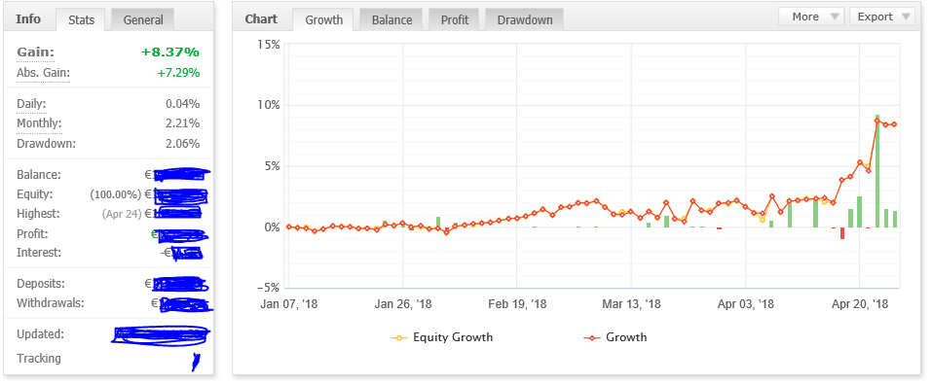This screenshot has height=383, width=932.
Task: Click the tallest green profit bar
Action: (877, 171)
